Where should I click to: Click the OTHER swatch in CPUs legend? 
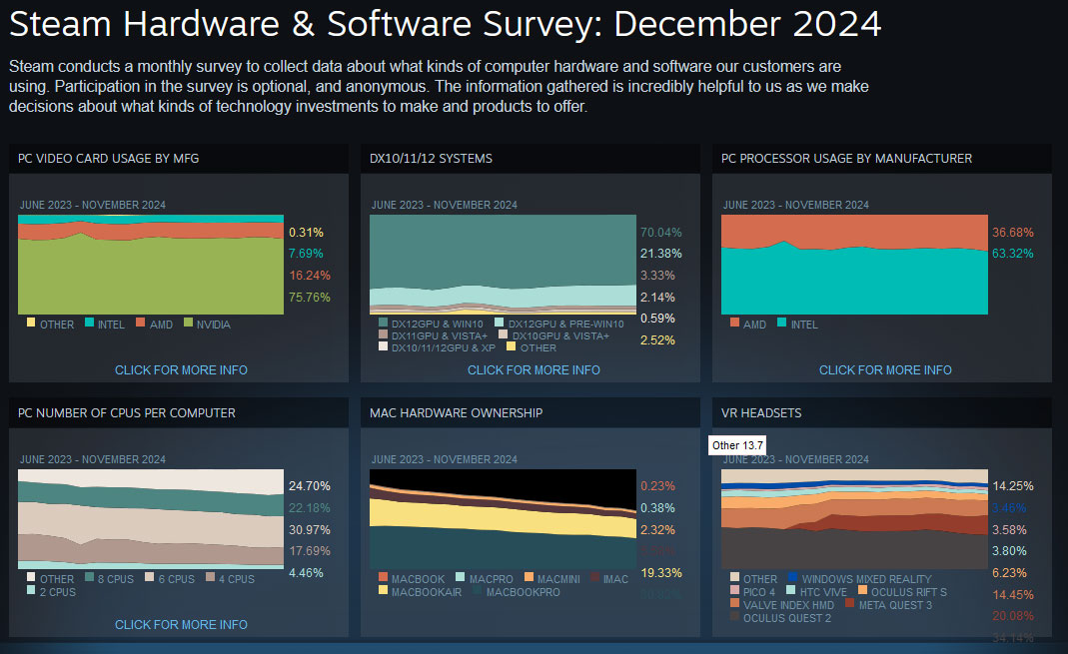point(31,577)
